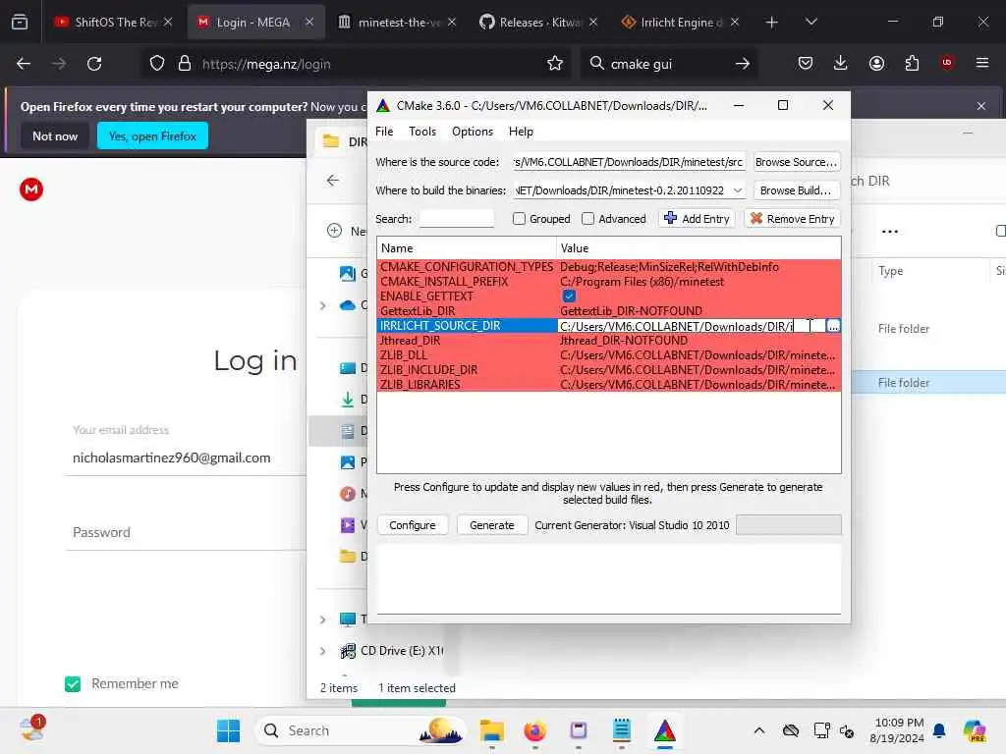Click the Name column header in CMake
The height and width of the screenshot is (754, 1006).
tap(467, 248)
